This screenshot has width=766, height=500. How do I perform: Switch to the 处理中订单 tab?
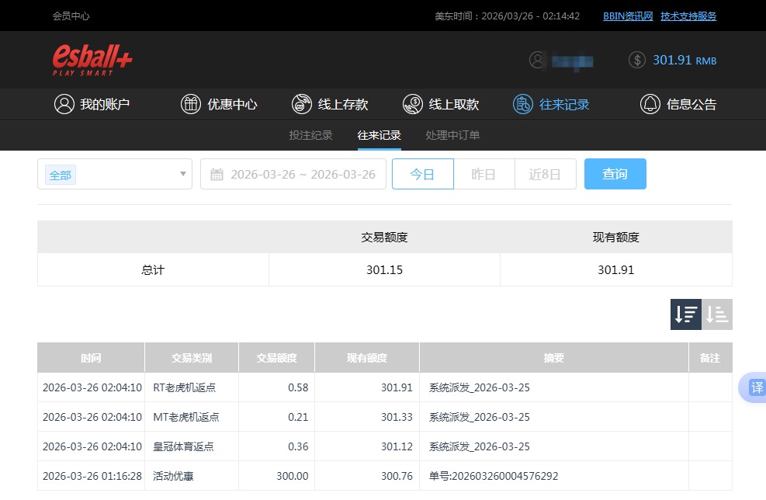pyautogui.click(x=452, y=135)
